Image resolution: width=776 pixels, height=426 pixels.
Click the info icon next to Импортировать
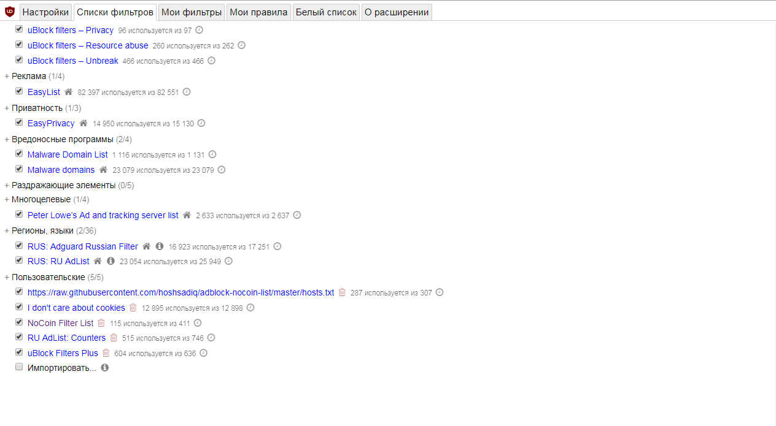(x=104, y=368)
